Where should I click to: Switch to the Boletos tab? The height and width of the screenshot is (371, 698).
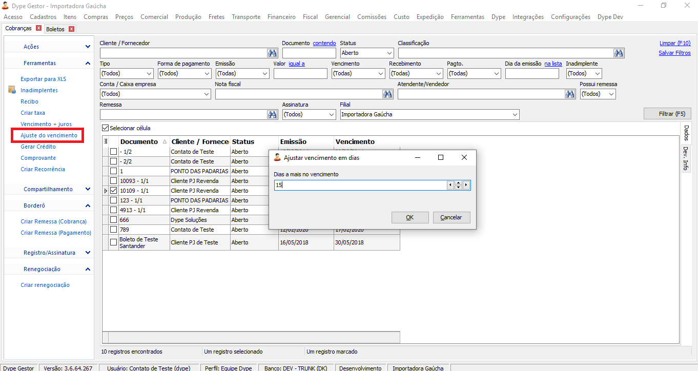pyautogui.click(x=55, y=29)
